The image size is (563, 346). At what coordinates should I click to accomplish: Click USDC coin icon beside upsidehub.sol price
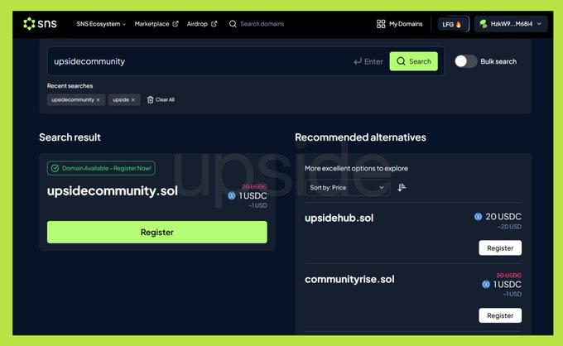click(x=478, y=217)
